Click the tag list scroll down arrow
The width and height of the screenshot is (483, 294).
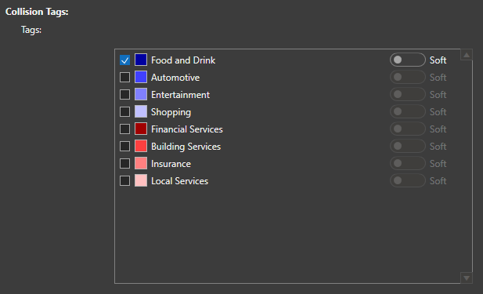click(467, 278)
